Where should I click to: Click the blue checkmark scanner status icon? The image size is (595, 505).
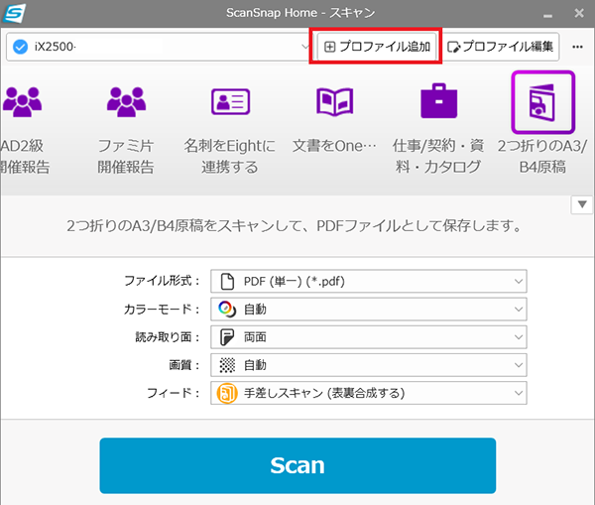click(20, 47)
